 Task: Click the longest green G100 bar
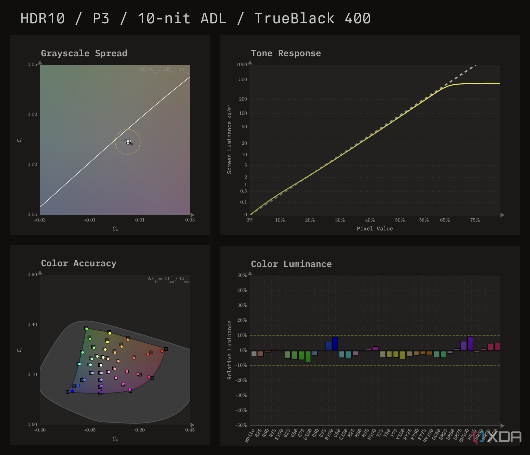click(308, 356)
